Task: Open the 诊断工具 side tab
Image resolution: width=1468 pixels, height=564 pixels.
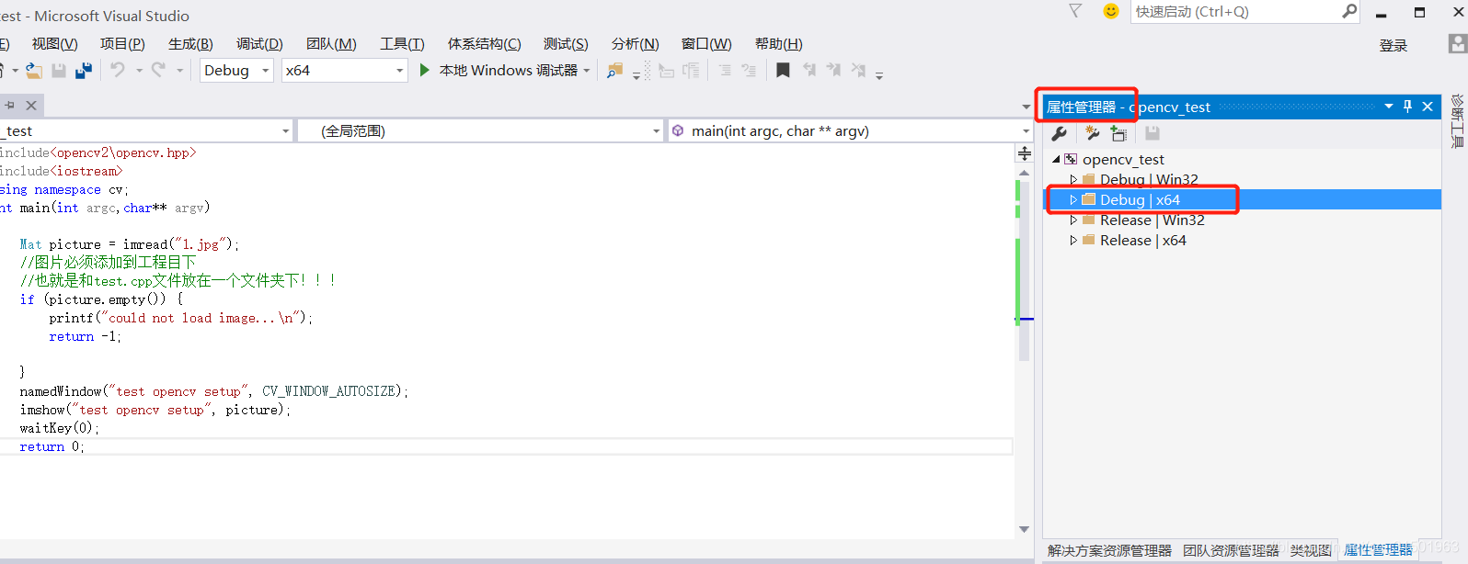Action: point(1457,120)
